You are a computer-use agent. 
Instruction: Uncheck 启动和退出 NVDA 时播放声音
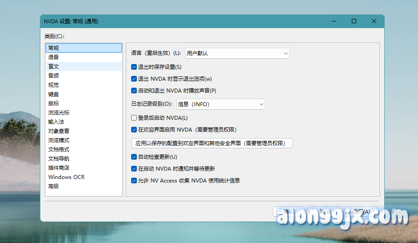coord(134,90)
